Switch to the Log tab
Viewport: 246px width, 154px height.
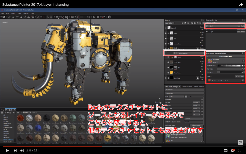3,110
